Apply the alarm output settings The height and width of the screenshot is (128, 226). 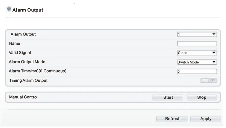click(206, 119)
